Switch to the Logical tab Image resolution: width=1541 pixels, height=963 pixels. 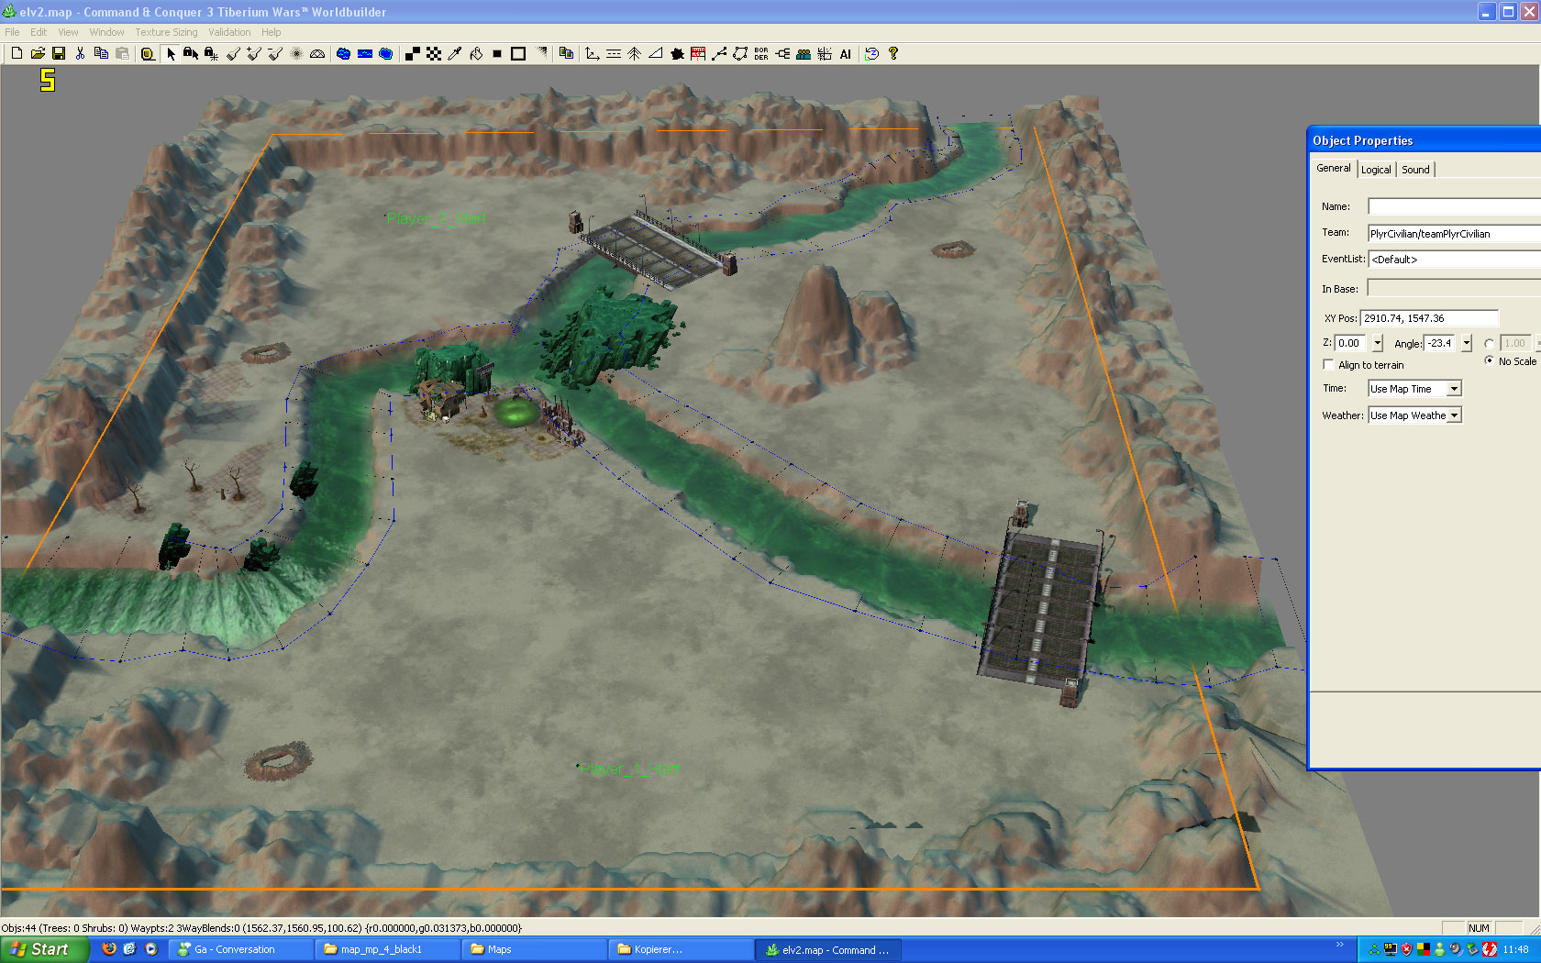[1376, 170]
